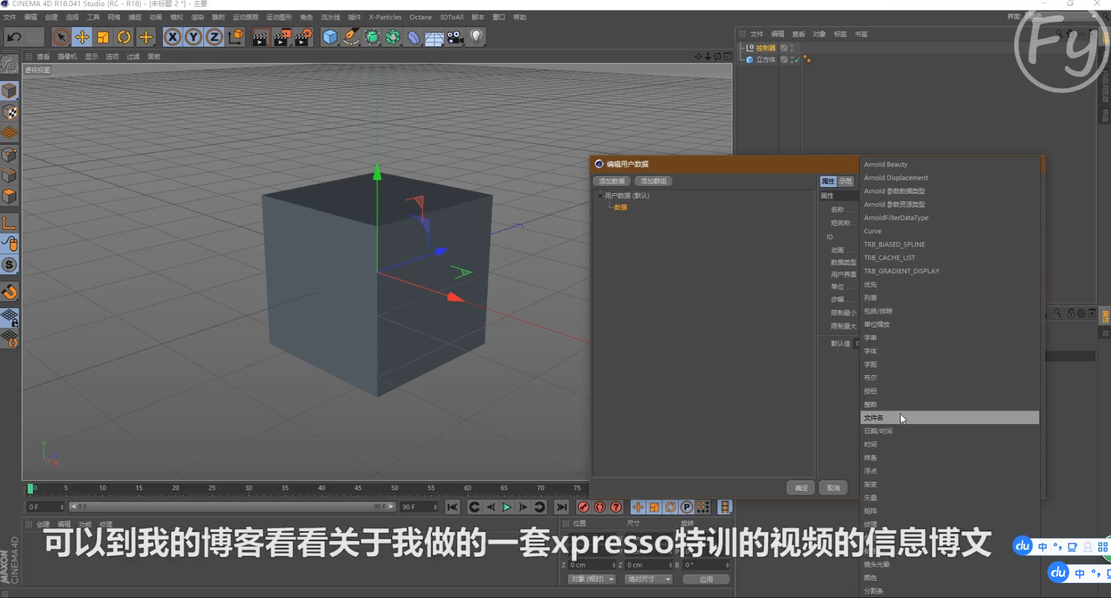The width and height of the screenshot is (1111, 598).
Task: Toggle the Enable Snap magnet icon
Action: click(9, 292)
